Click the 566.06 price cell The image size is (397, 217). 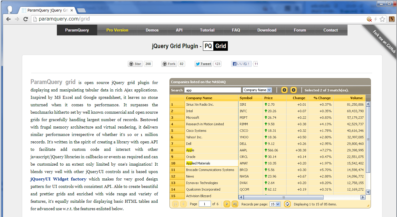click(x=274, y=150)
